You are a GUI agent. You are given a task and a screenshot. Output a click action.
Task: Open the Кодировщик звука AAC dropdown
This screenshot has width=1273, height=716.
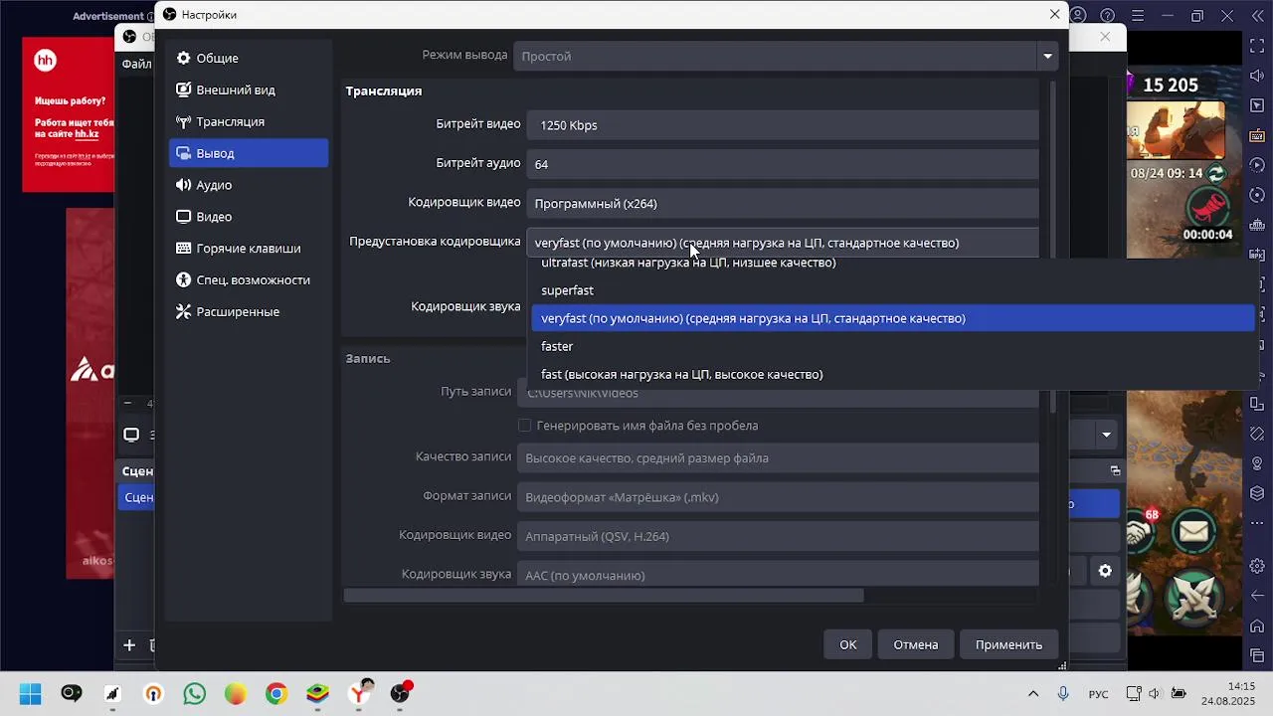[778, 575]
